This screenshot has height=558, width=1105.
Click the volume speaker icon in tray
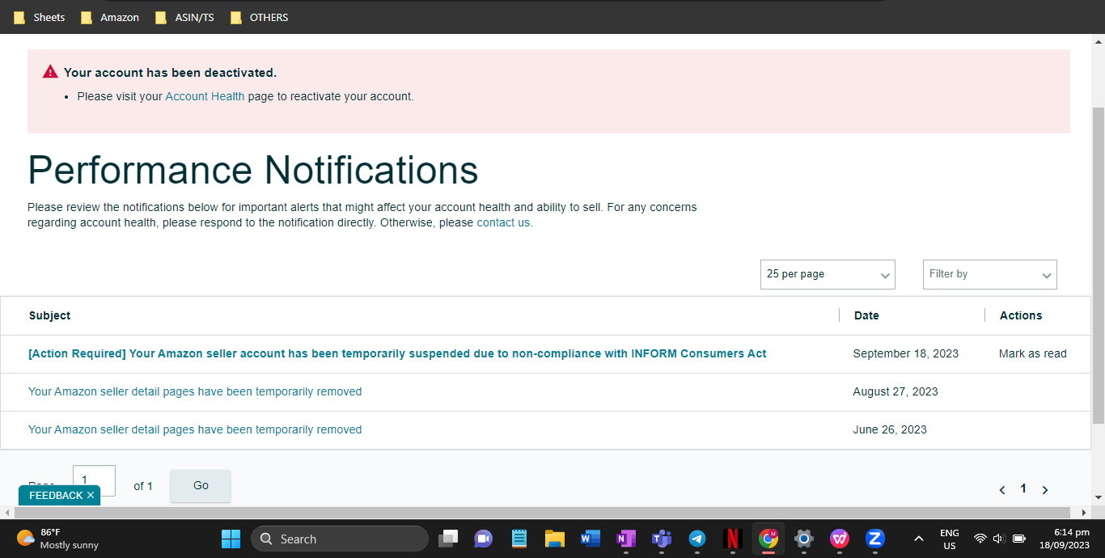click(x=999, y=539)
